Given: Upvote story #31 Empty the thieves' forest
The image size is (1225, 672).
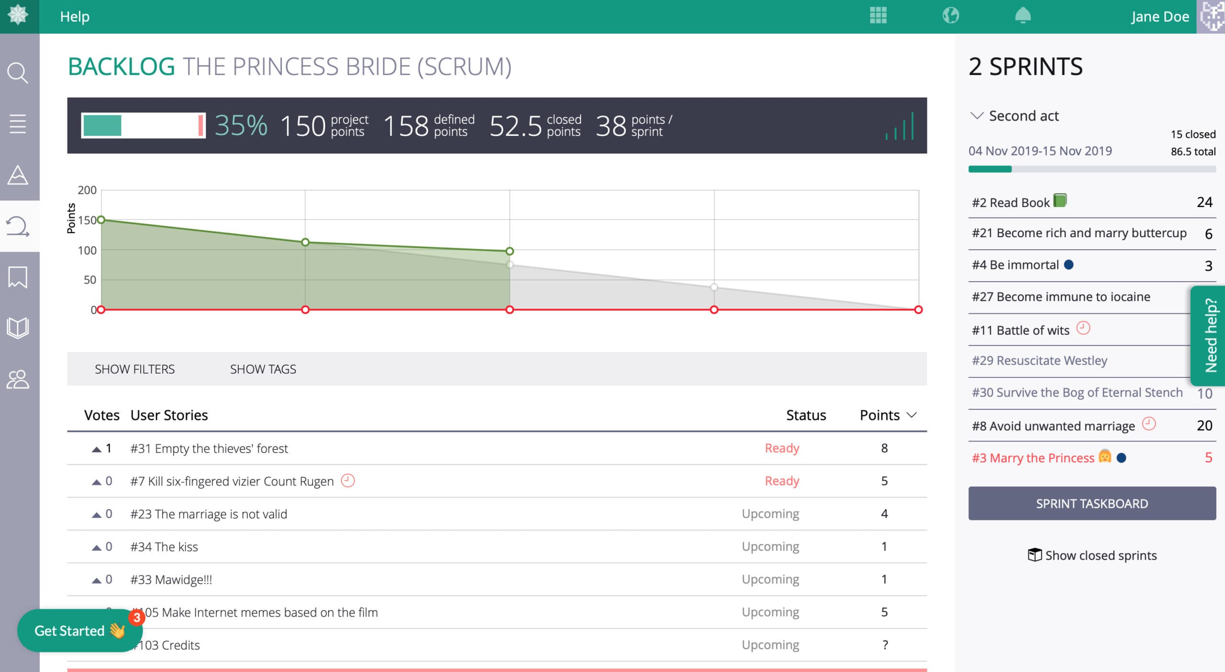Looking at the screenshot, I should click(x=96, y=449).
